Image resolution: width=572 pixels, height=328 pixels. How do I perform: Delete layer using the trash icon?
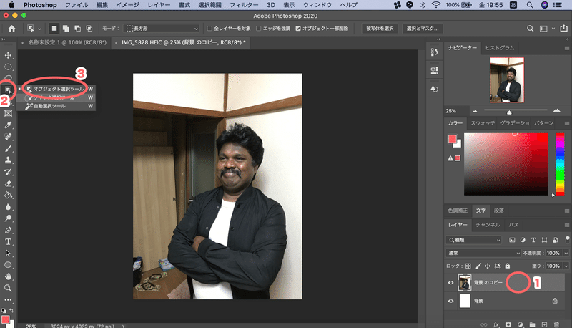pyautogui.click(x=557, y=324)
